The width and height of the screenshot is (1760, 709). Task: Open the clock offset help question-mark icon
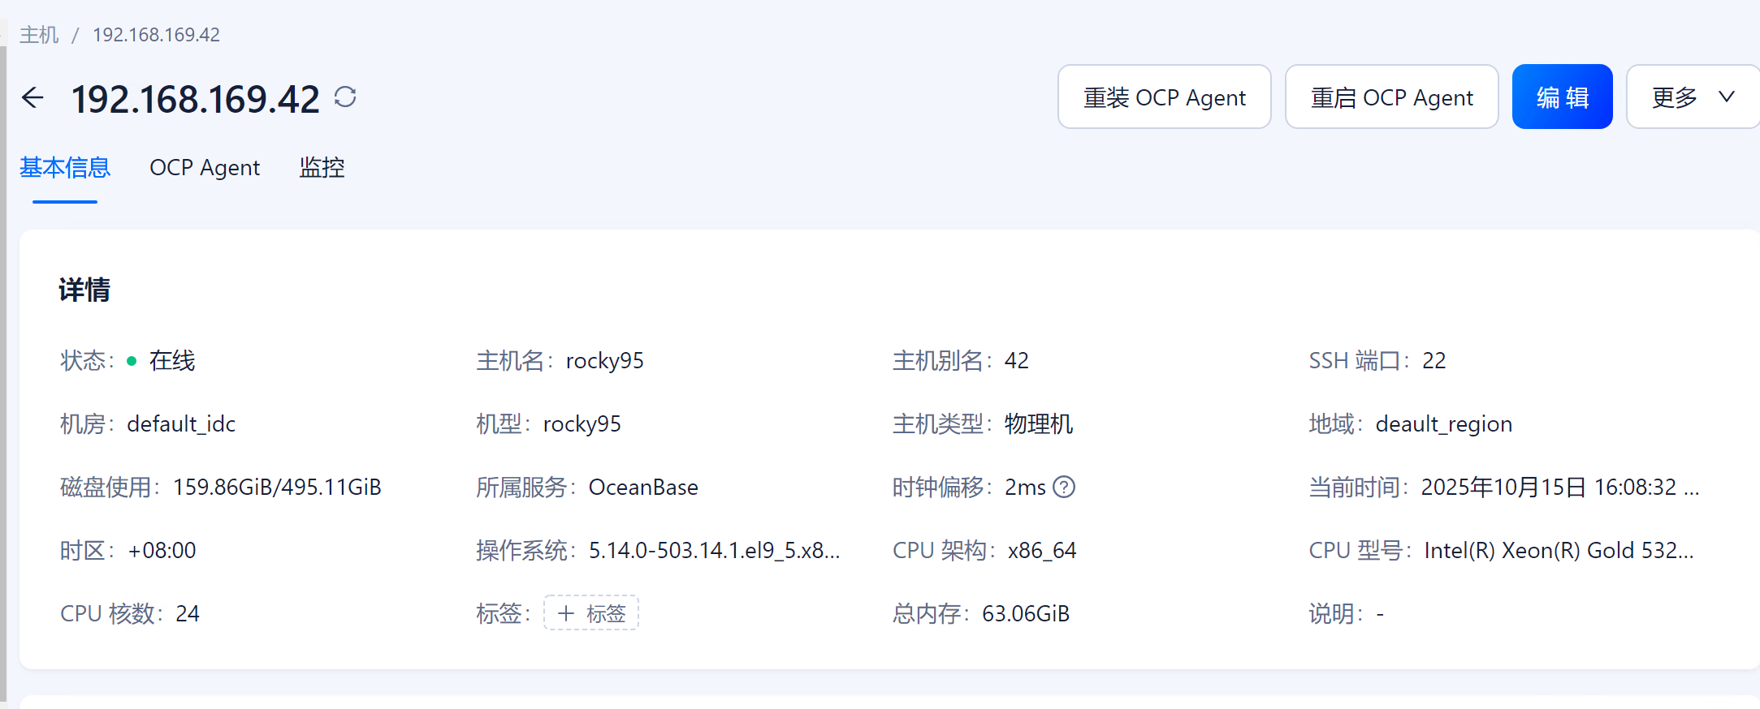click(1064, 487)
